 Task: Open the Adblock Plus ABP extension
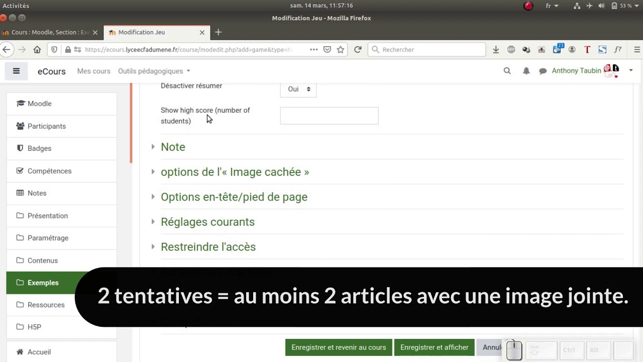click(x=511, y=49)
